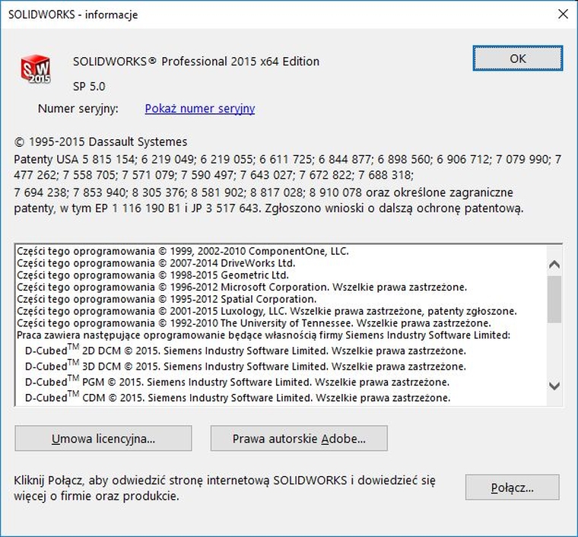The width and height of the screenshot is (578, 537).
Task: Click the SolidWorks 2015 logo icon
Action: coord(36,69)
